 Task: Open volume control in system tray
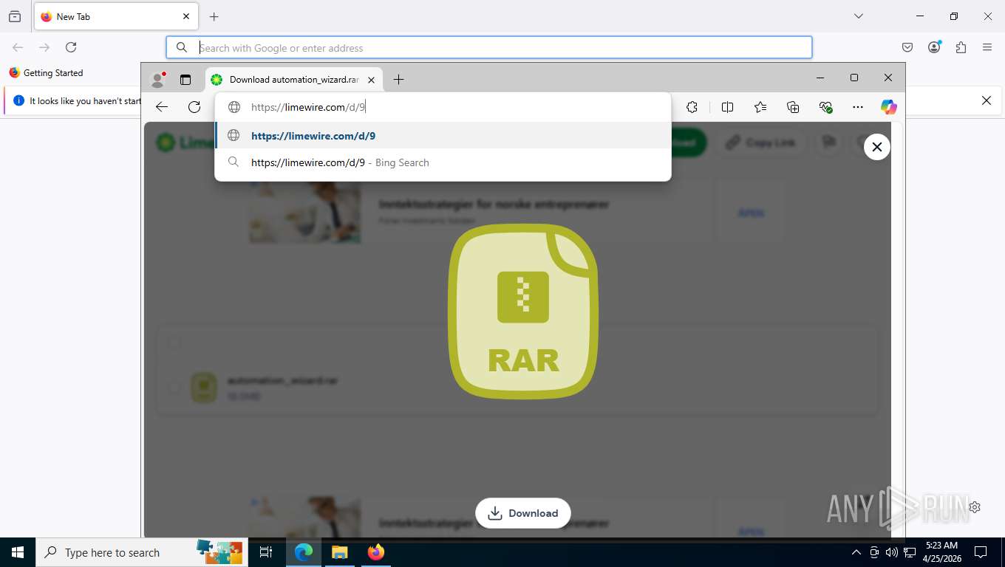click(892, 552)
